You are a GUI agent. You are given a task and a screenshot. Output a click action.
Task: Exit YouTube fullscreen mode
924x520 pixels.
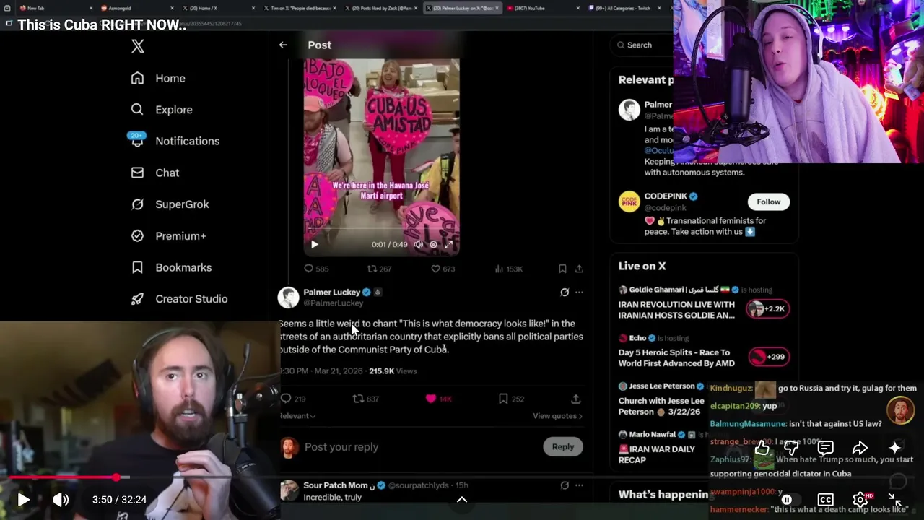pos(895,499)
